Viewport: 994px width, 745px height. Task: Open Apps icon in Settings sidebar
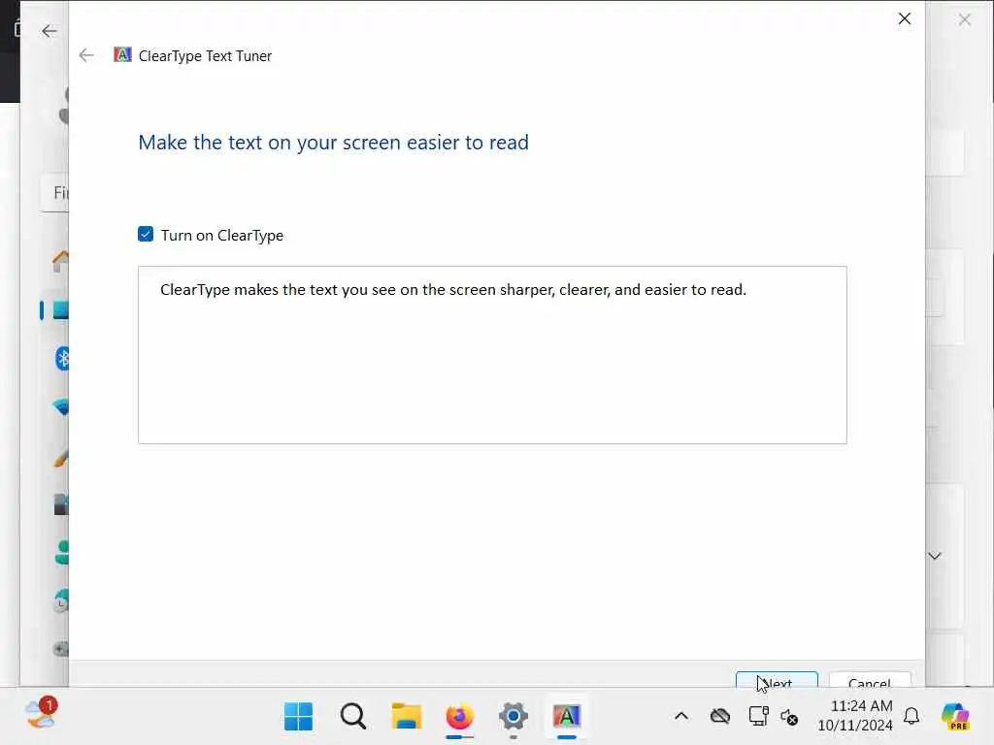61,504
